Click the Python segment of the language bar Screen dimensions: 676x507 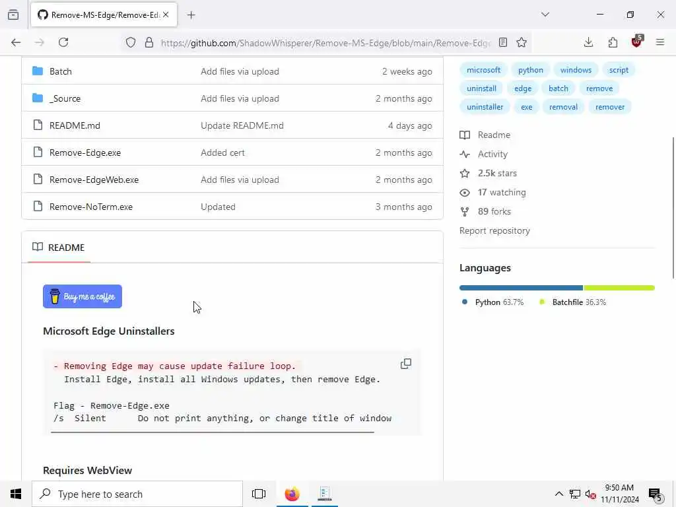click(x=521, y=288)
